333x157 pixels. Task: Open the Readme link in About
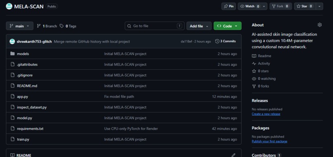coord(262,56)
